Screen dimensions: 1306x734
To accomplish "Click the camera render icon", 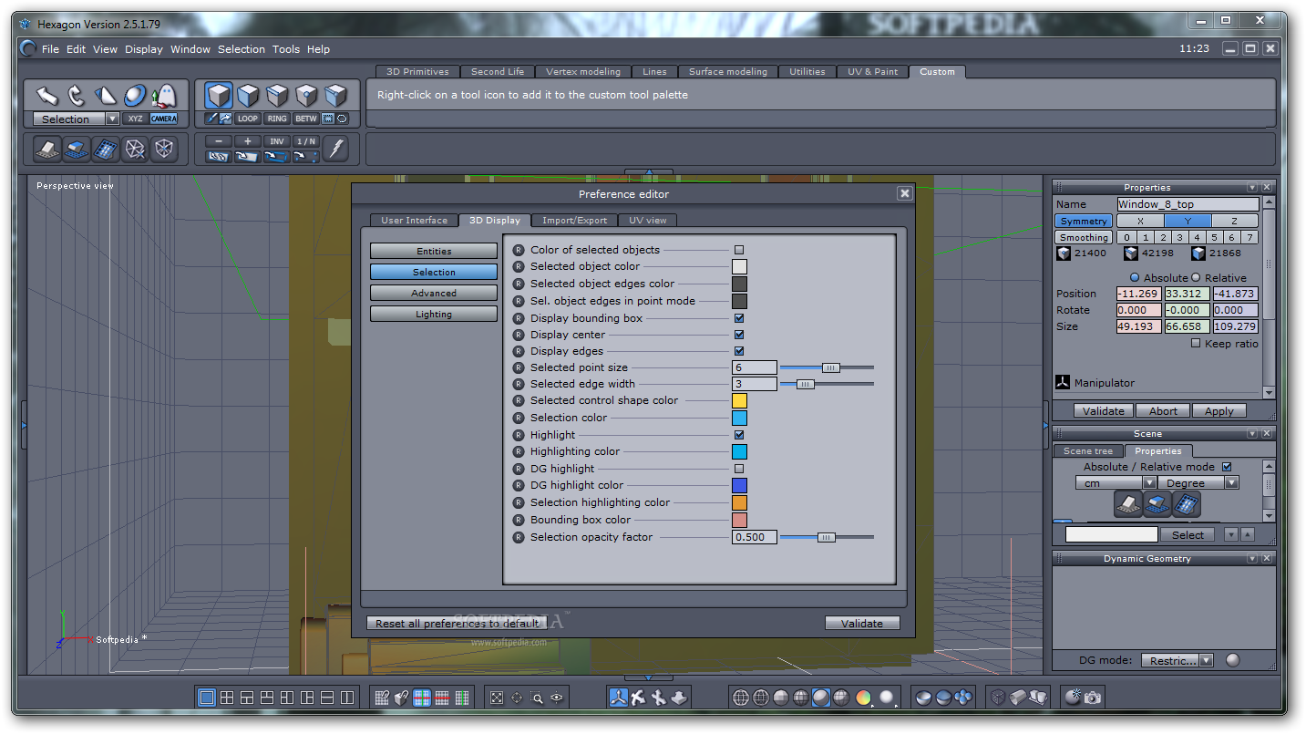I will pos(1092,698).
